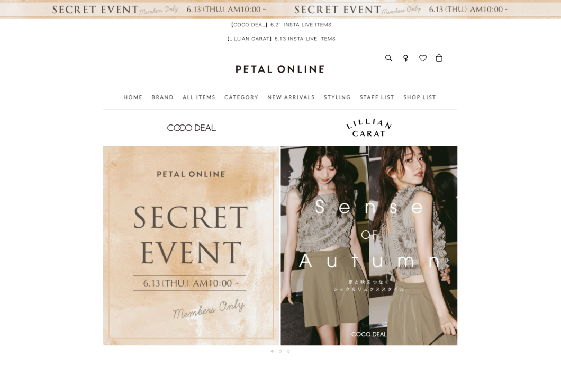Open the BRAND menu

(x=162, y=97)
